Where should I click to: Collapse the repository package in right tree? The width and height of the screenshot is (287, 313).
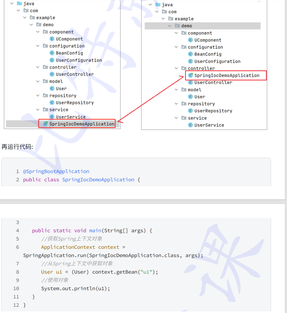176,104
